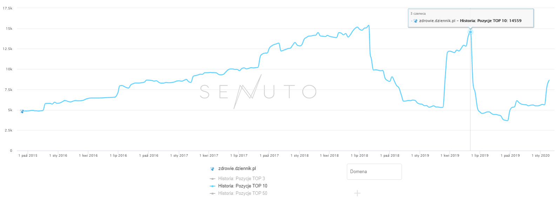Click the plus icon below Domena field
This screenshot has height=199, width=559.
[x=357, y=193]
